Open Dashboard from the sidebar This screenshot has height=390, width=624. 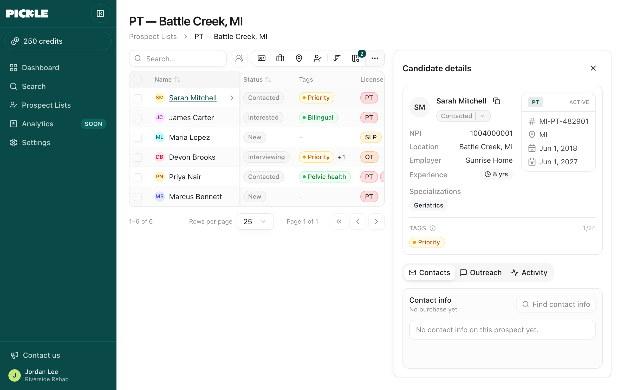(58, 68)
